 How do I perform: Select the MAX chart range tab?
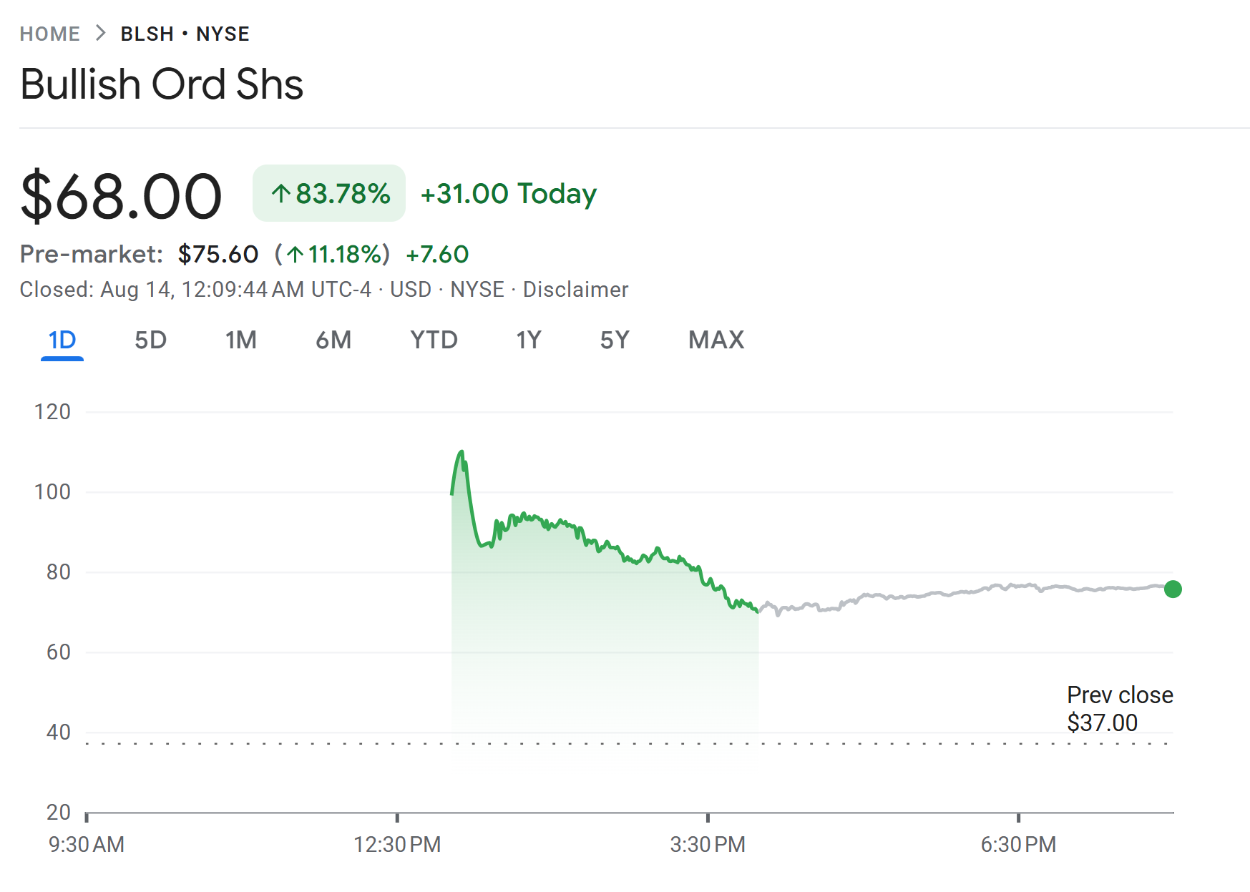pyautogui.click(x=716, y=340)
